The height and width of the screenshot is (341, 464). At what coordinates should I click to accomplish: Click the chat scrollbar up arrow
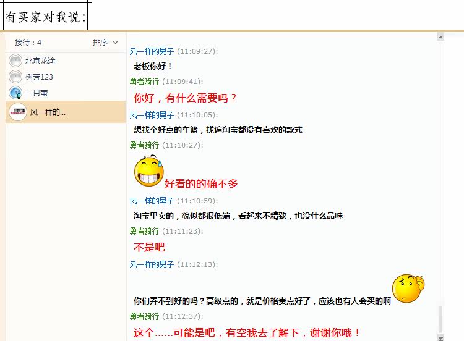click(440, 36)
